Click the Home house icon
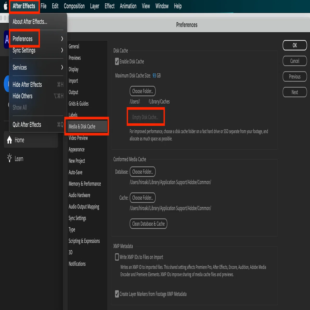 (x=9, y=140)
